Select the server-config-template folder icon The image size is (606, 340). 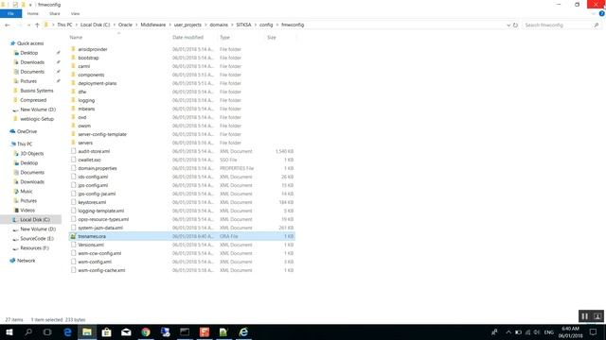tap(73, 134)
